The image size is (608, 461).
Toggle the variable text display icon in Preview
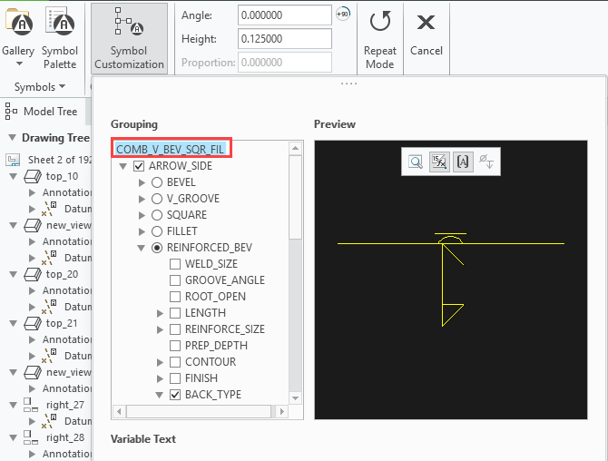point(438,162)
